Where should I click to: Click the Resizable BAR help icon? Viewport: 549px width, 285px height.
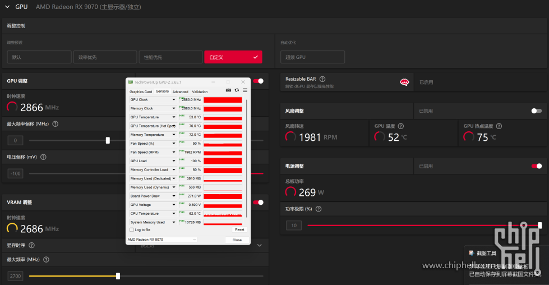point(322,79)
